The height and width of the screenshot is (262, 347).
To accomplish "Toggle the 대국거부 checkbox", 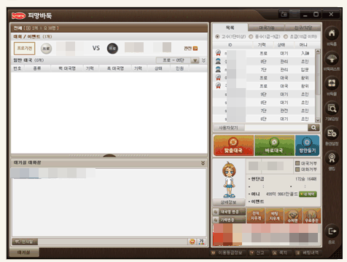I will [297, 163].
